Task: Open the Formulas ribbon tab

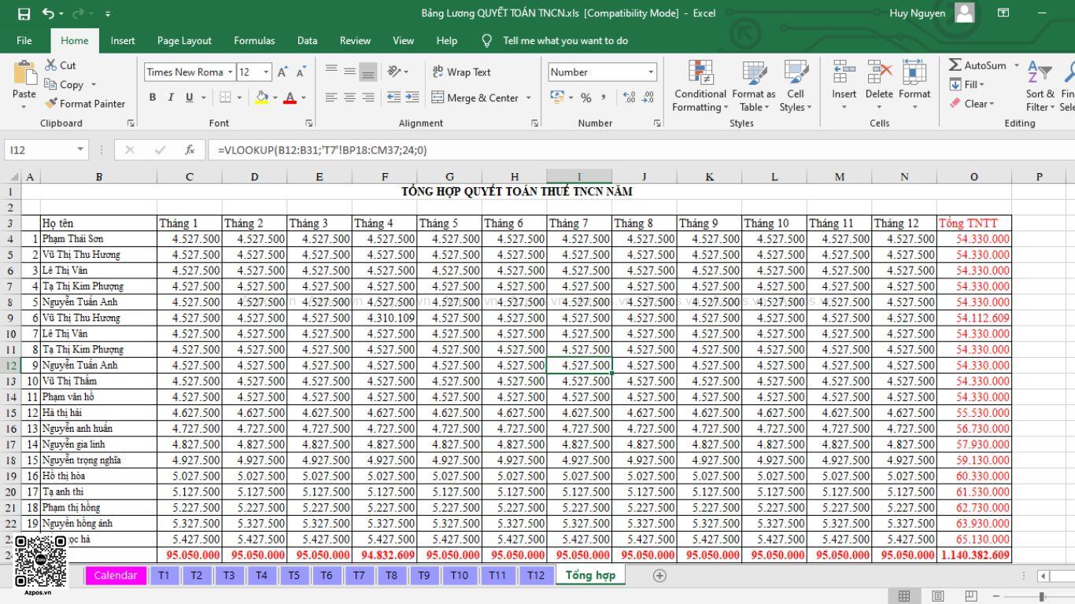Action: coord(254,40)
